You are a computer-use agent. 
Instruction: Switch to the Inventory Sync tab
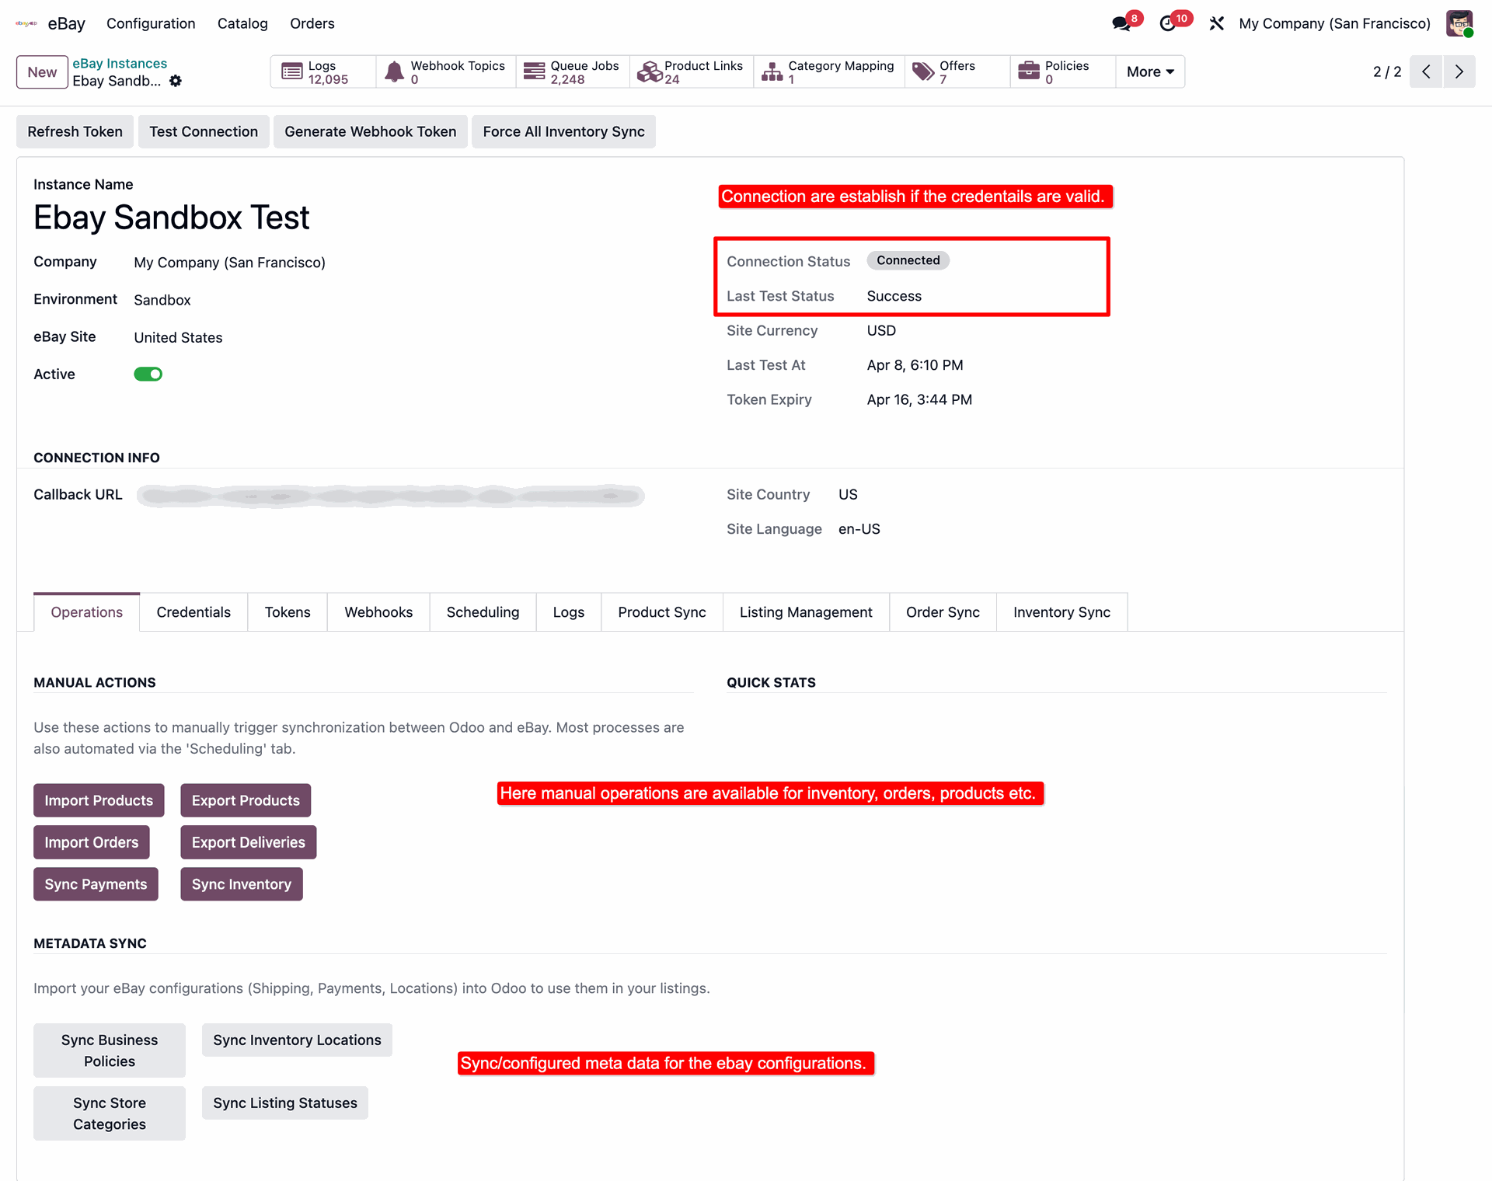1061,612
